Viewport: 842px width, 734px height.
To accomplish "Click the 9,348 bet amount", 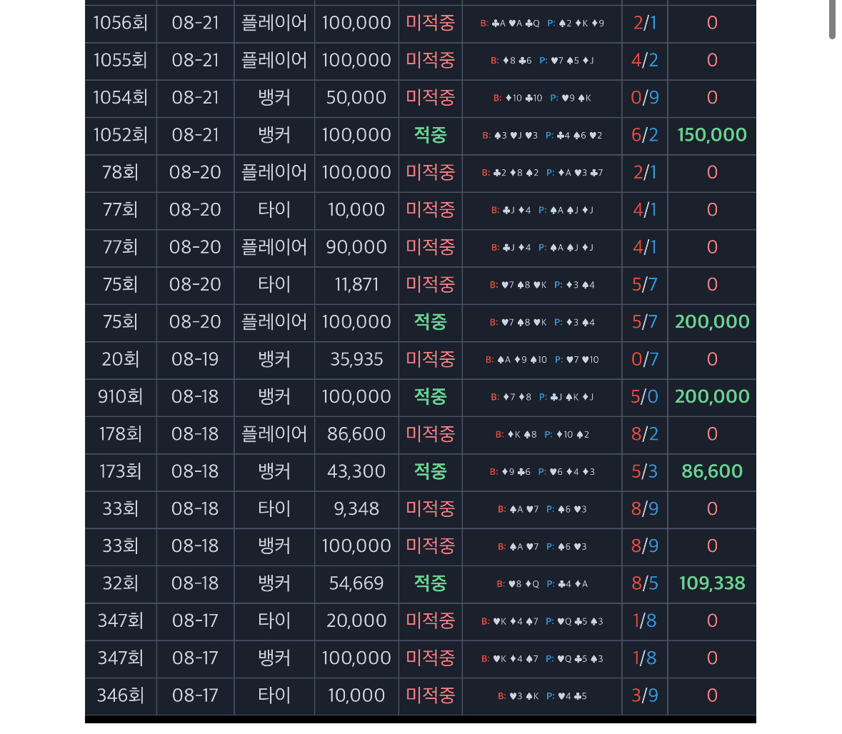I will [356, 508].
